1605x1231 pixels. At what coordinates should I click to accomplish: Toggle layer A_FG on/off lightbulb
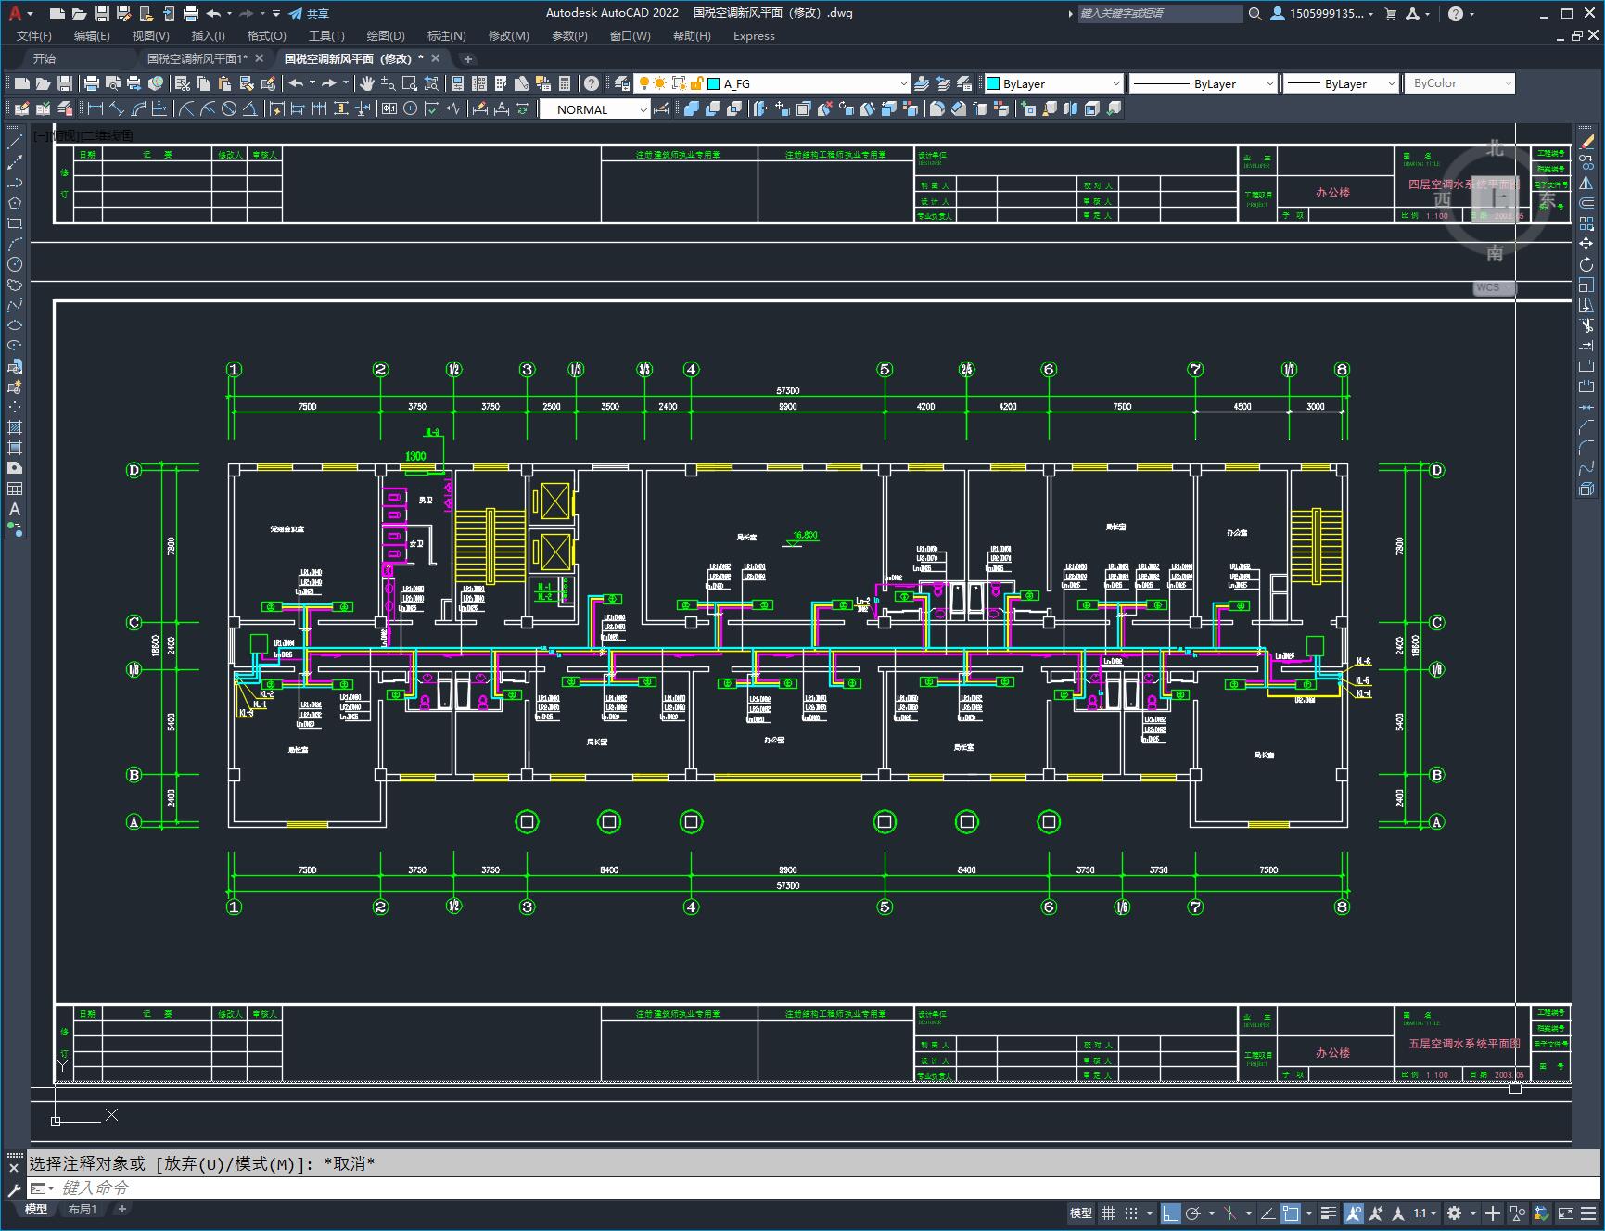643,83
